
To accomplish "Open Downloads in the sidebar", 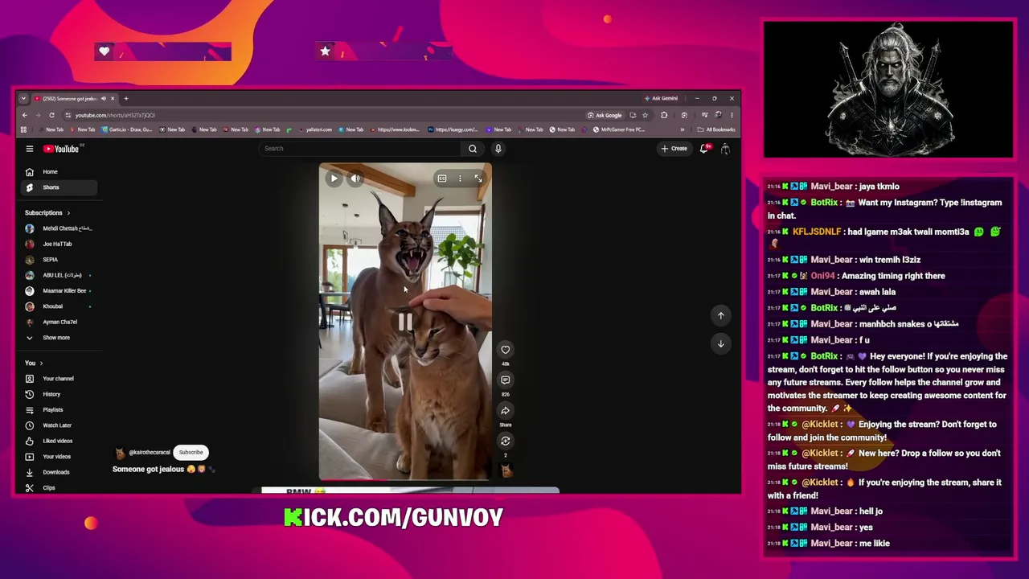I will 59,472.
